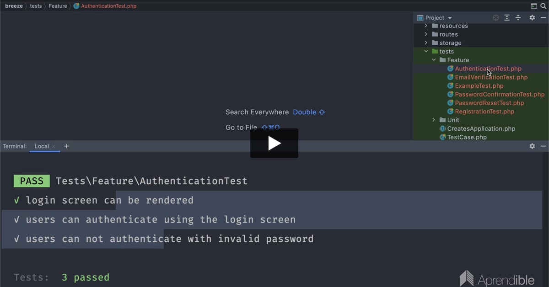The image size is (549, 287).
Task: Click 'users can not authenticate with invalid password'
Action: coord(169,239)
